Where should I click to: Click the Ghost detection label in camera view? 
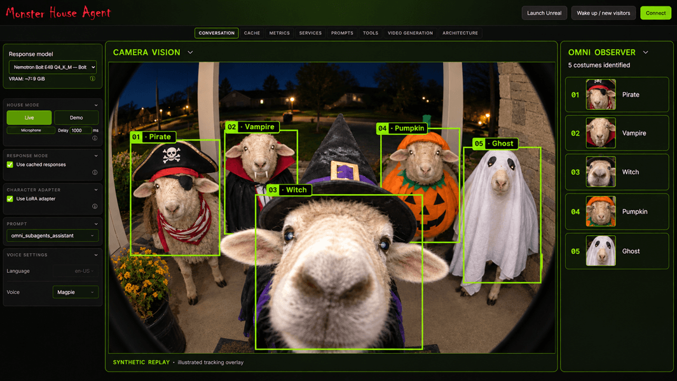[x=496, y=143]
